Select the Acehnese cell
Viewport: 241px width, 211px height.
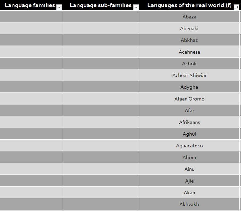pos(189,52)
